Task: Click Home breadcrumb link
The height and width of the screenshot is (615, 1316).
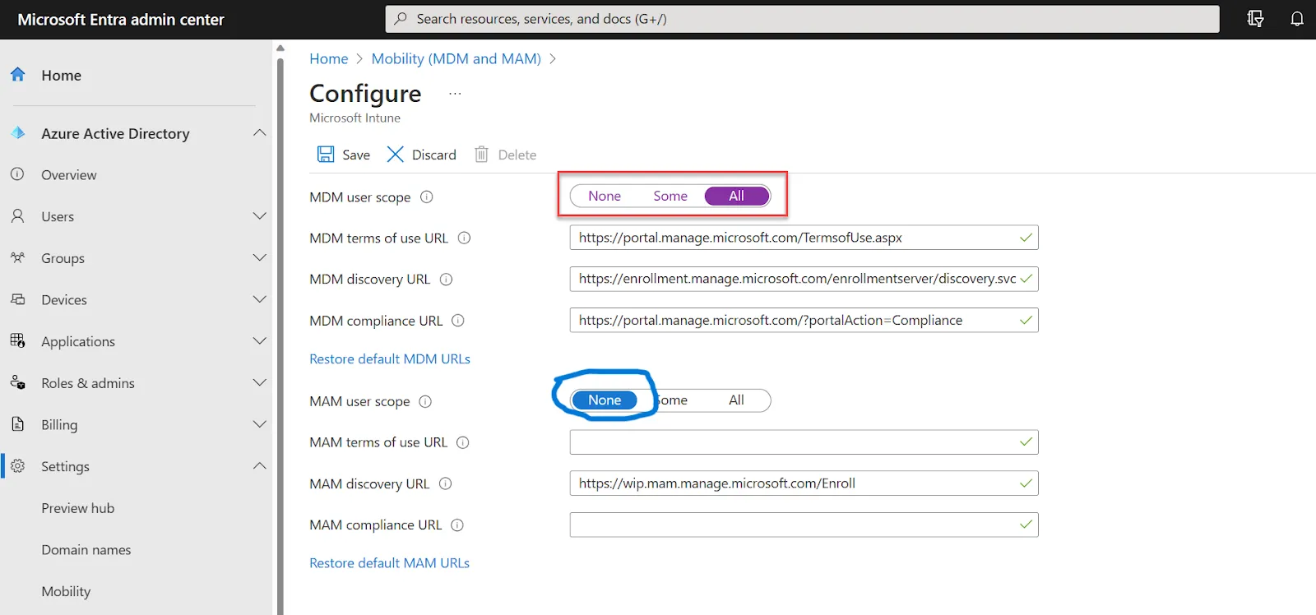Action: 329,58
